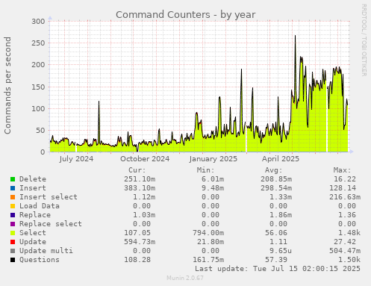Click the lime Select legend swatch
Screen dimensions: 371x286
(13, 233)
